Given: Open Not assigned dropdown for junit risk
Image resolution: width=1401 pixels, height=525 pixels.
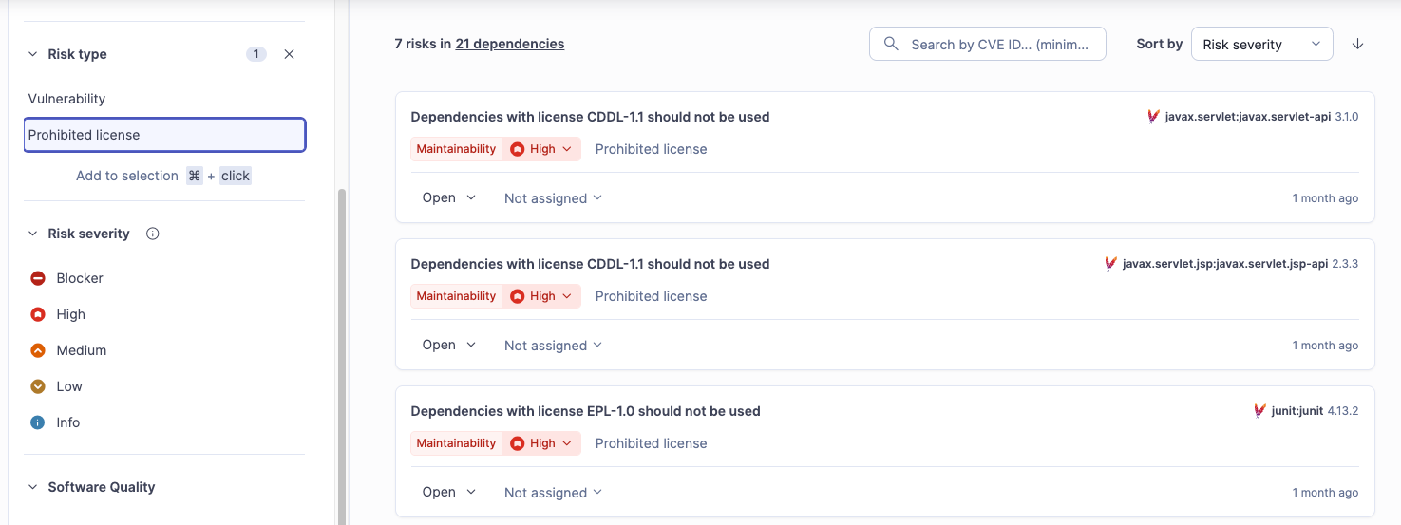Looking at the screenshot, I should pos(553,493).
